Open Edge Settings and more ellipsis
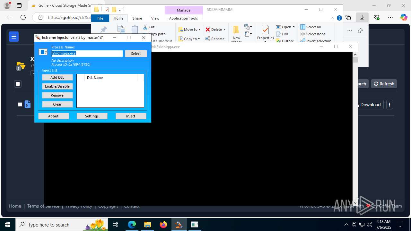Screen dimensions: 411x231 click(390, 17)
